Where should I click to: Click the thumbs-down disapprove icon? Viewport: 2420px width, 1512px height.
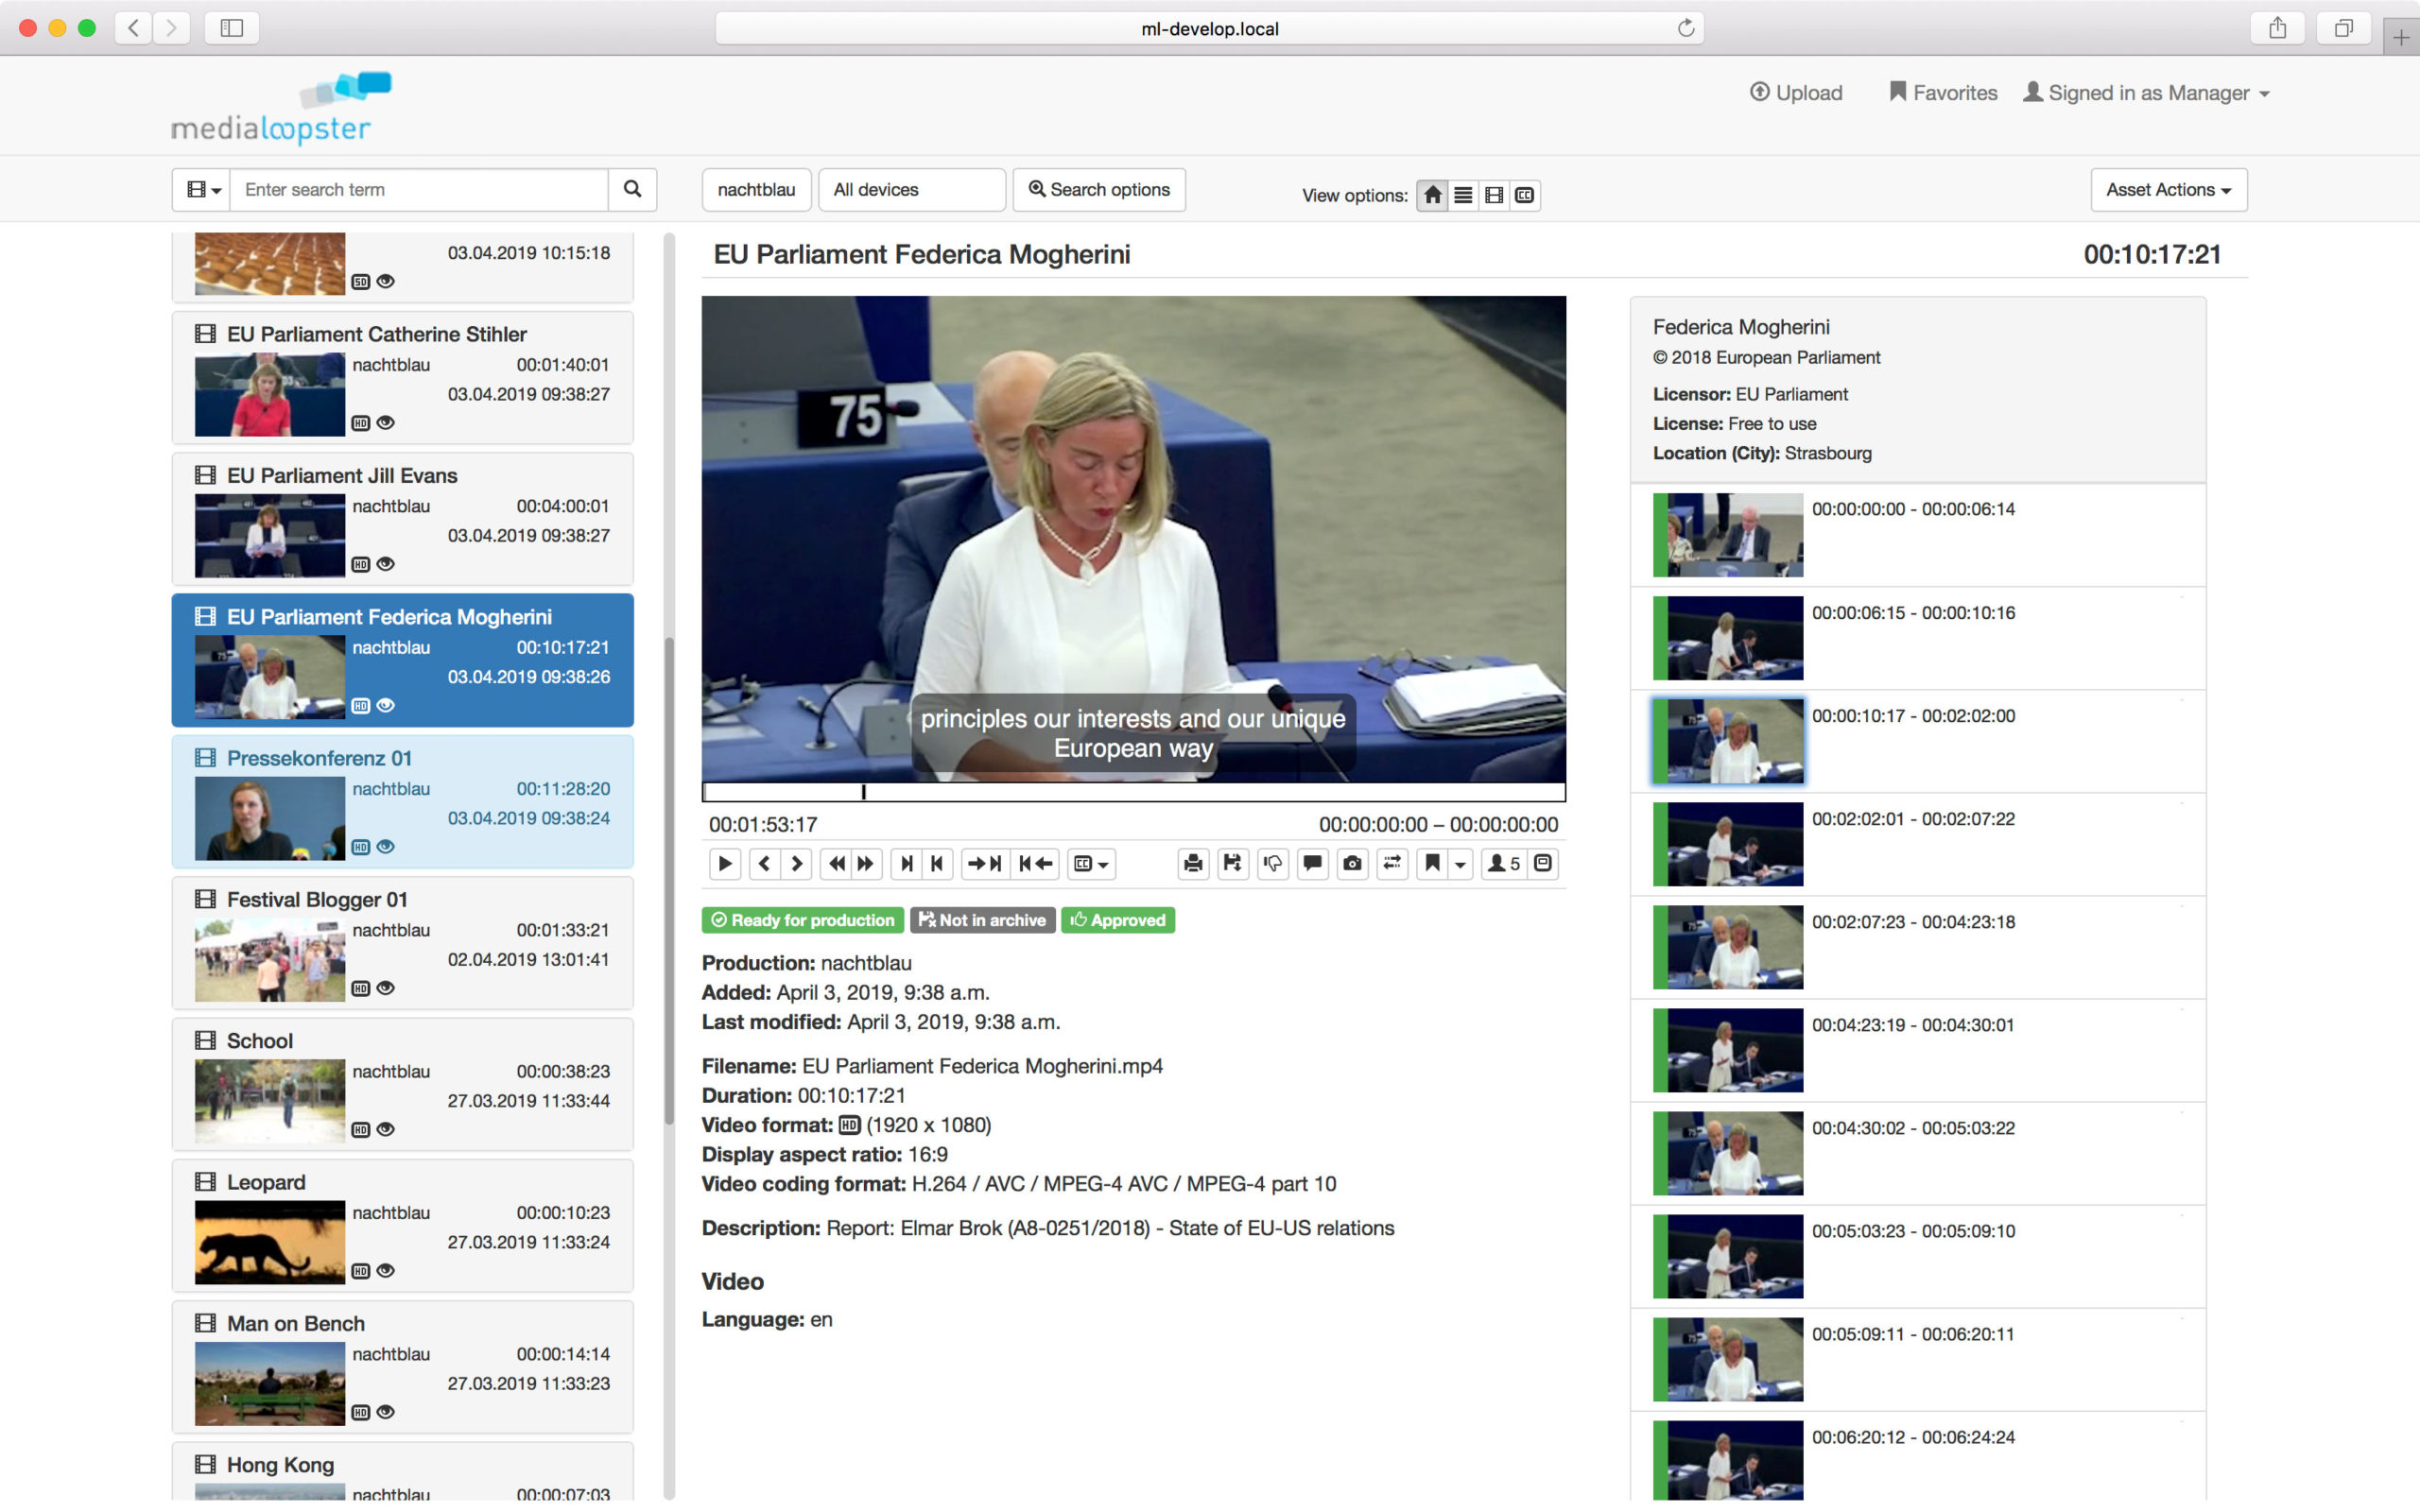(x=1272, y=863)
